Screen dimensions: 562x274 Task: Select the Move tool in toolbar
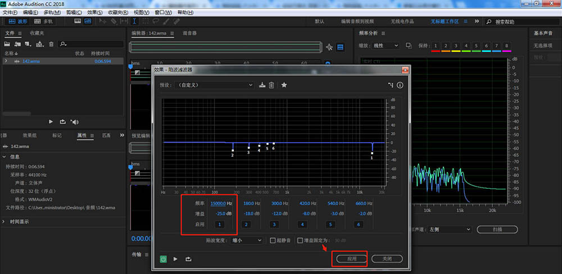click(103, 21)
